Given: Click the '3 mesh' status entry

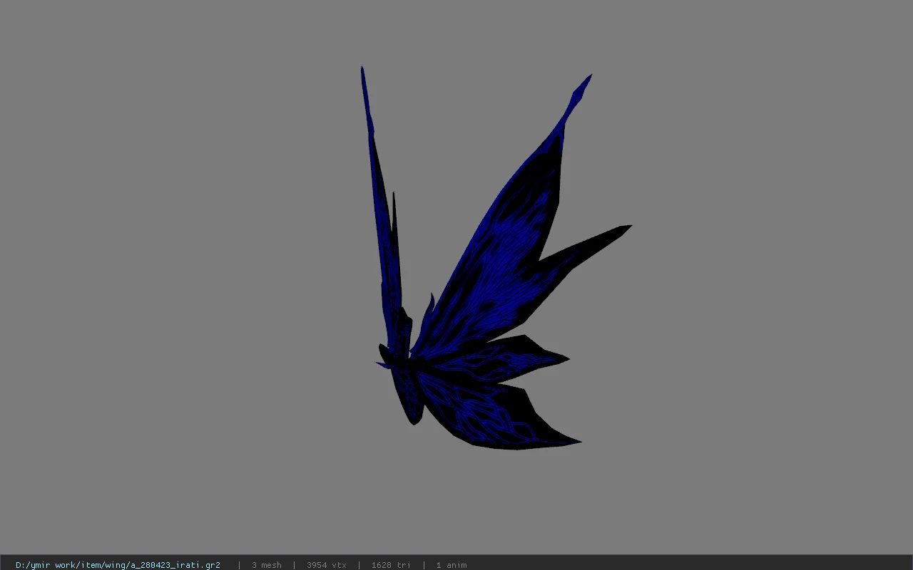Looking at the screenshot, I should click(x=266, y=565).
